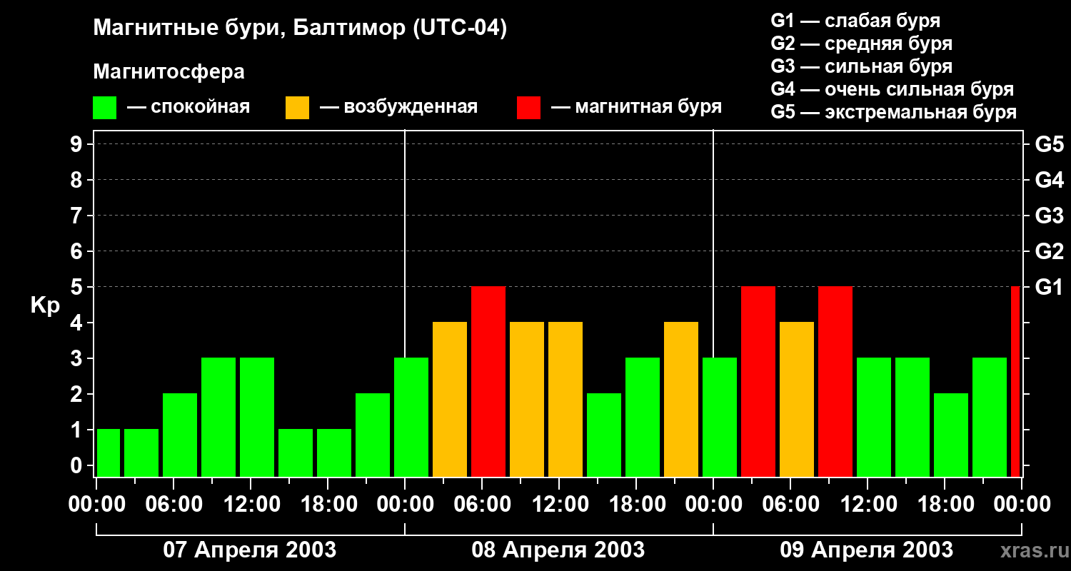1071x571 pixels.
Task: Select the 'G3 — сильная буря' legend line
Action: 862,66
